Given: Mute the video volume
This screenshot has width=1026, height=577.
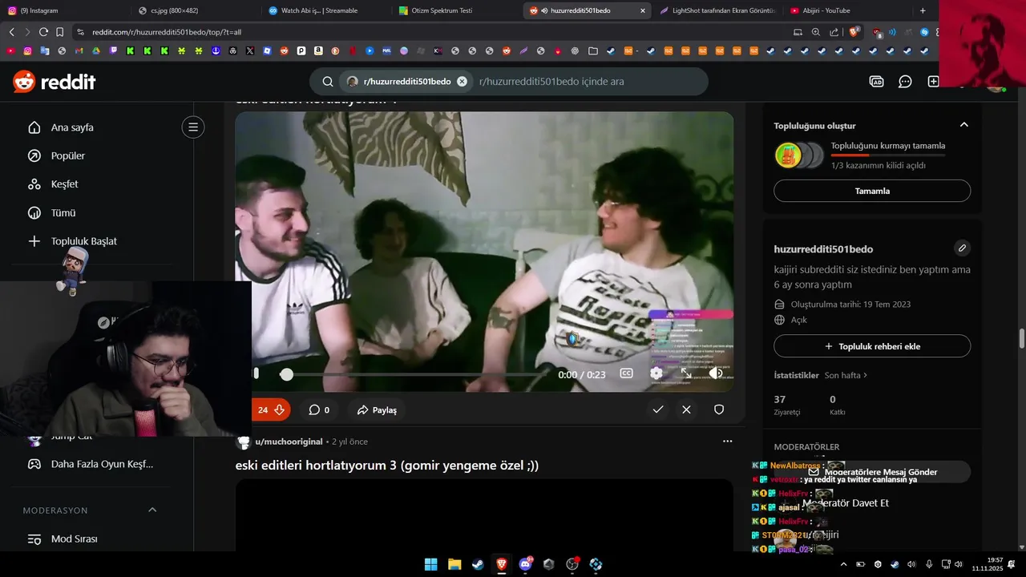Looking at the screenshot, I should pos(716,373).
